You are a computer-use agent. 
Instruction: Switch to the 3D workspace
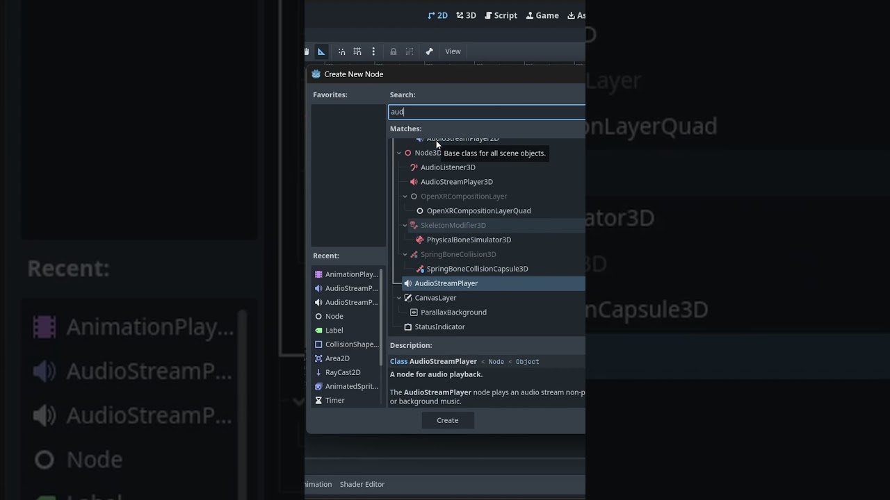pyautogui.click(x=466, y=15)
